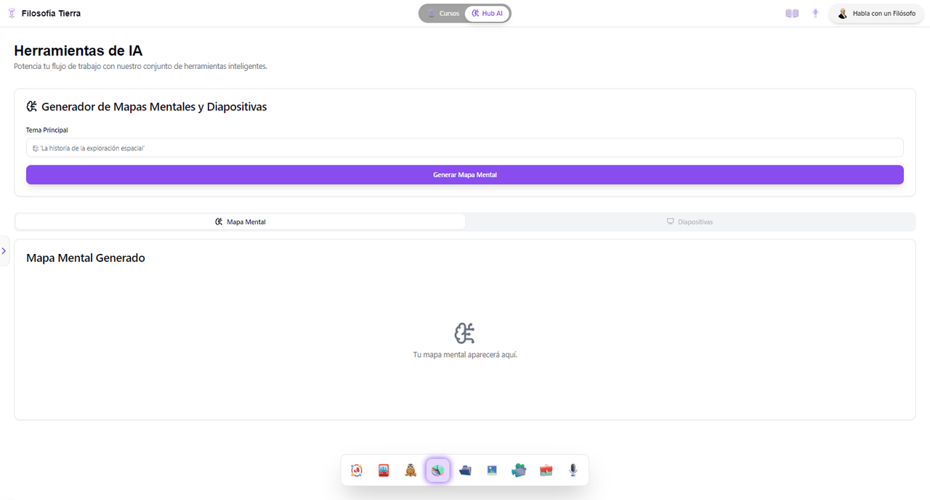The image size is (930, 500).
Task: Select the Hub AI tab
Action: (487, 13)
